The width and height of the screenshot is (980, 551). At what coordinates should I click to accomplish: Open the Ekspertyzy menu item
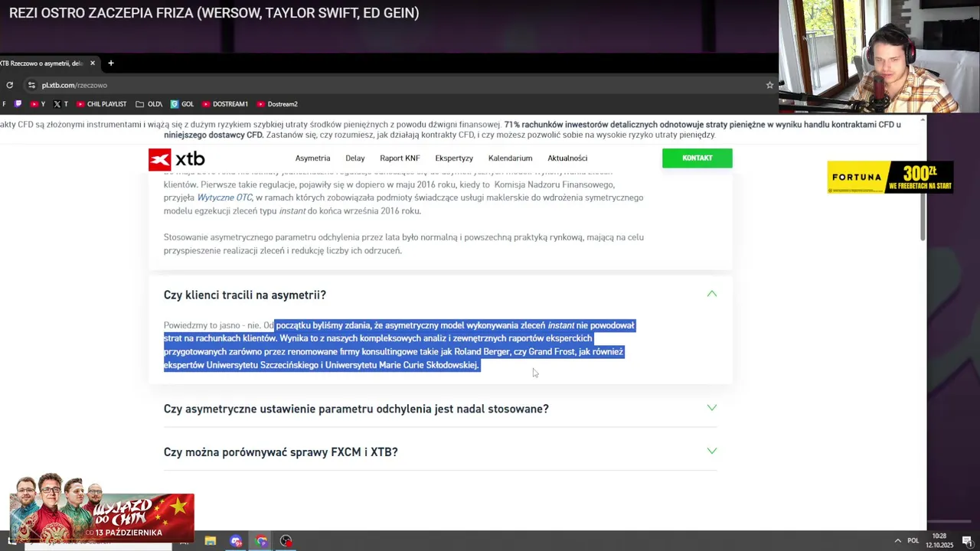(x=454, y=158)
